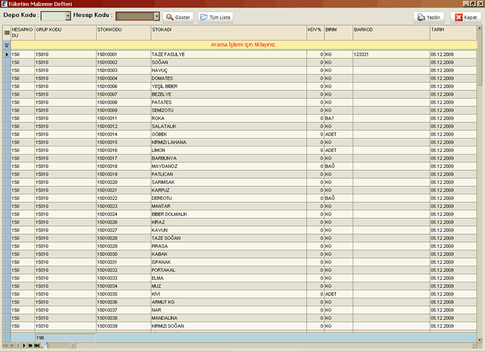Open the grid column chooser icon

[x=7, y=33]
